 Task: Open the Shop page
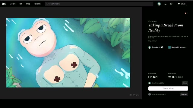click(x=28, y=4)
